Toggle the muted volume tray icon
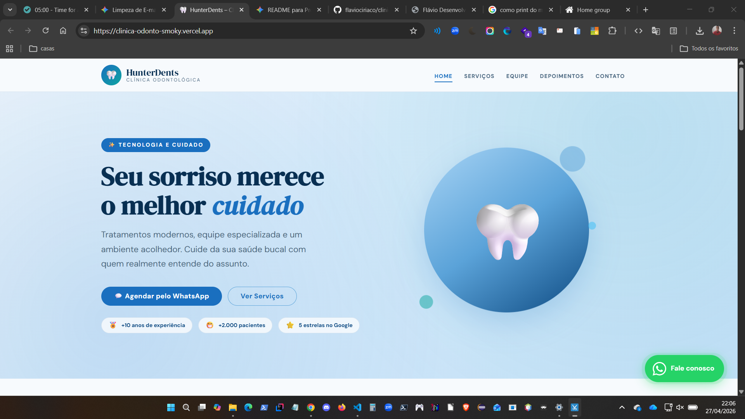The image size is (745, 419). 680,407
